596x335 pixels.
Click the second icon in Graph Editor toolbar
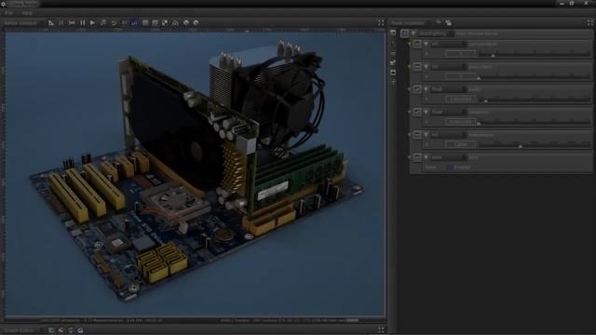click(61, 330)
